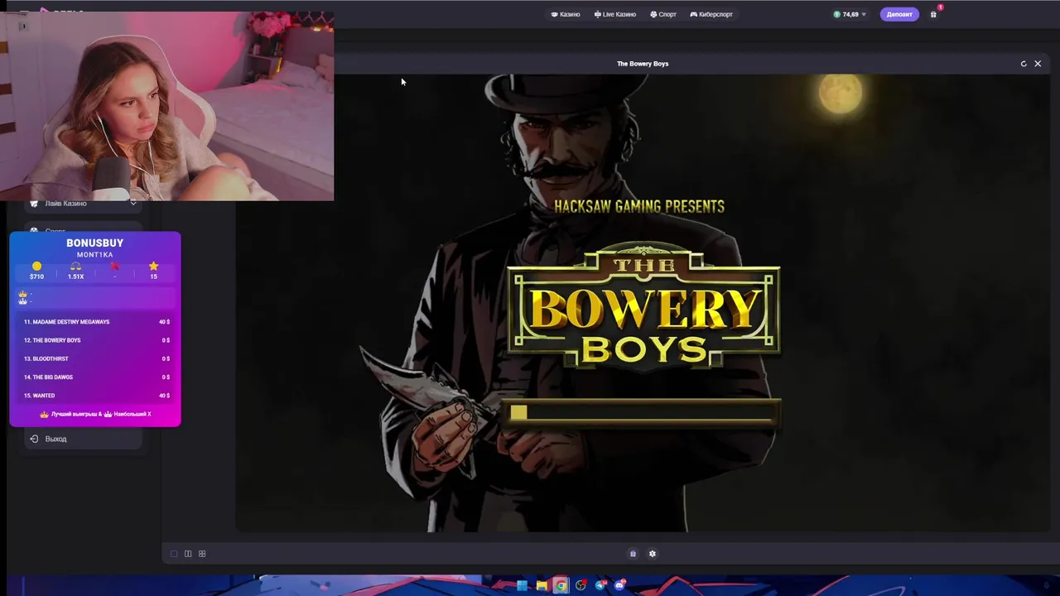Click the scales 1.51X icon
Screen dimensions: 1060x596
click(x=75, y=267)
